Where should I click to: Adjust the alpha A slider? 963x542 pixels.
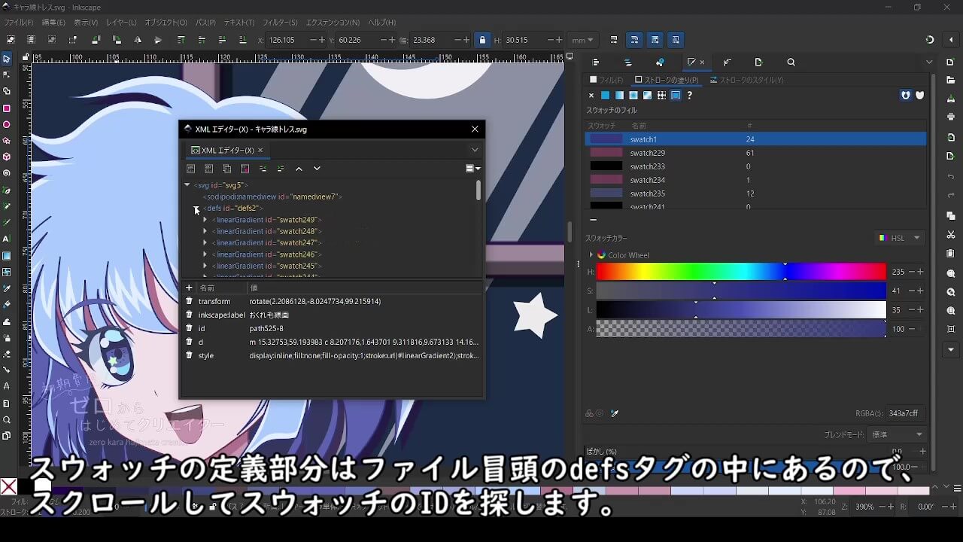tap(741, 329)
